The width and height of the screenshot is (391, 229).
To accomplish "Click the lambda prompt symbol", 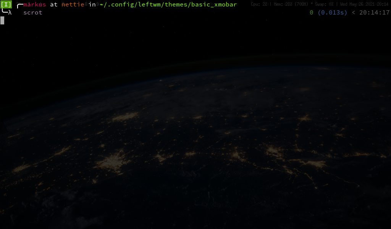I will 9,12.
